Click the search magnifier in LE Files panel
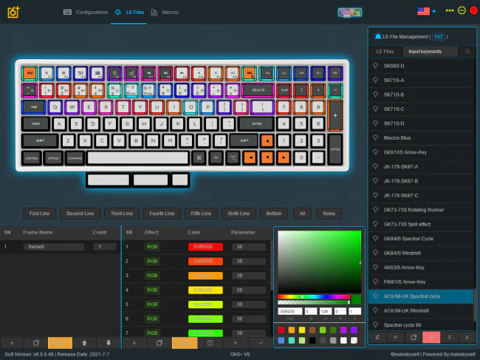480x360 pixels. (467, 52)
